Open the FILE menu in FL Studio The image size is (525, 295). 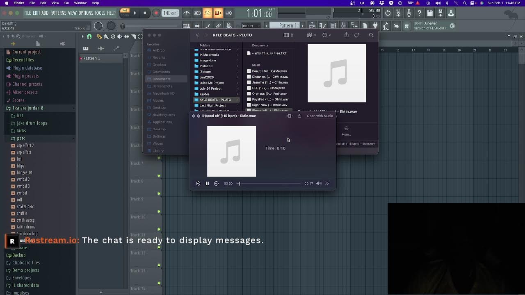(27, 13)
